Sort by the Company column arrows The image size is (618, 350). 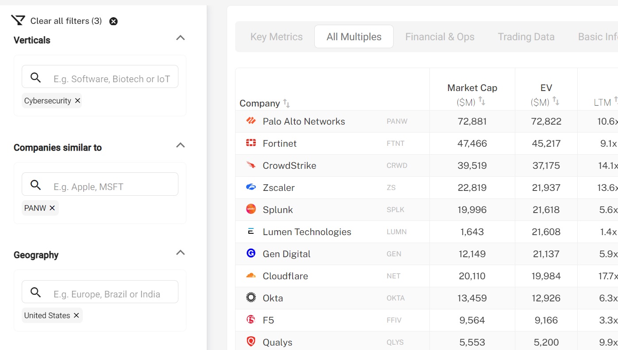pyautogui.click(x=286, y=103)
